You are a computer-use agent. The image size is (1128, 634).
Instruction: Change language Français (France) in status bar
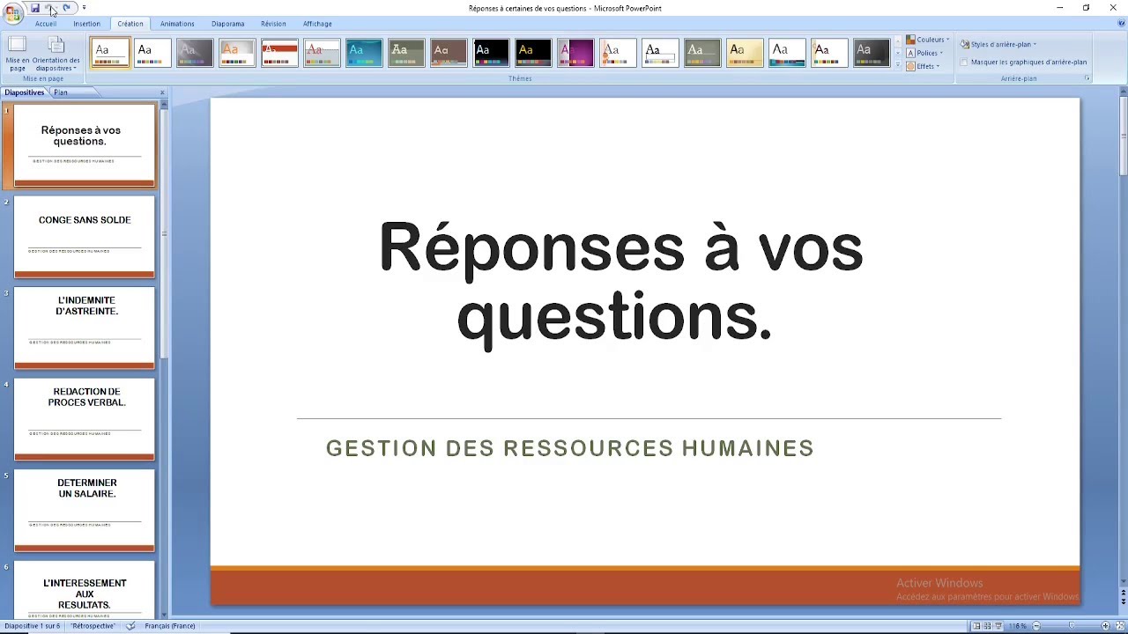point(169,626)
